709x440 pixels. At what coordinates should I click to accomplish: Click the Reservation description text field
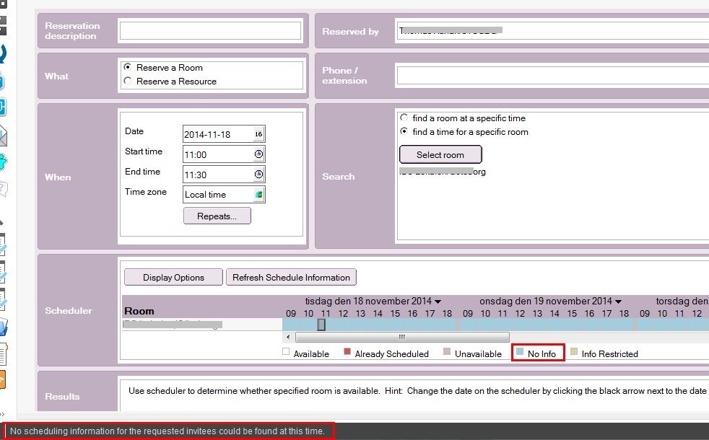point(210,30)
